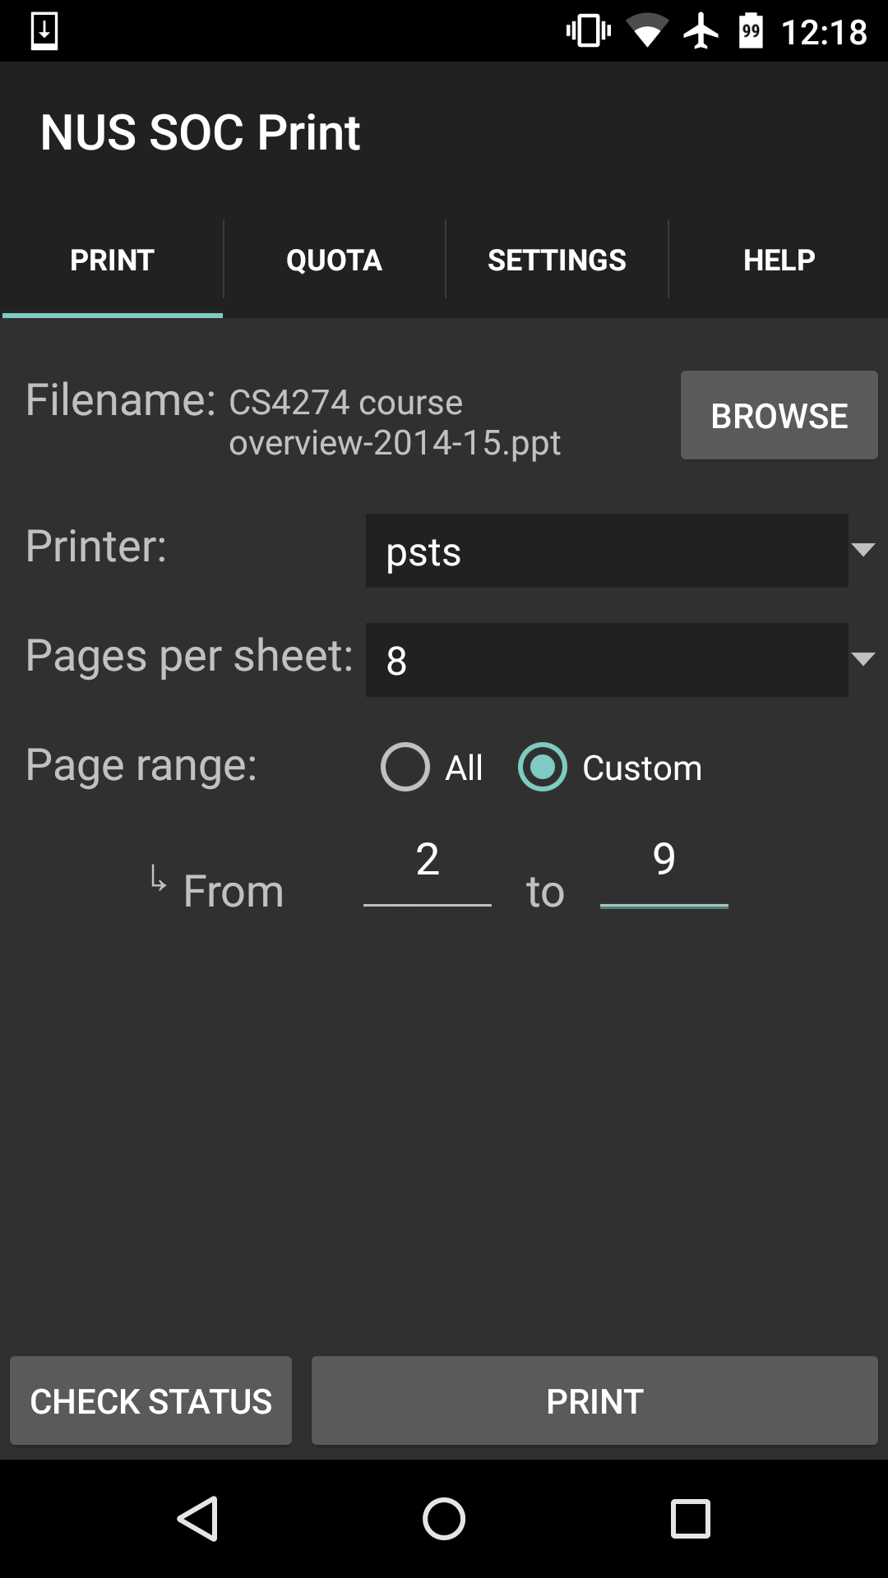Open the Pages per sheet dropdown showing 8
The width and height of the screenshot is (888, 1578).
607,660
